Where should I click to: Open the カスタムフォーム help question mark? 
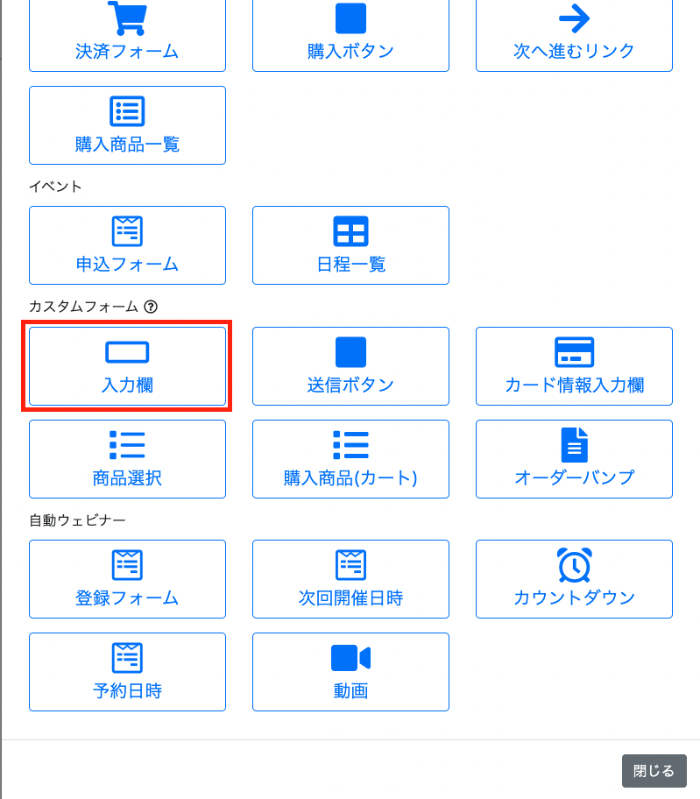[x=151, y=307]
